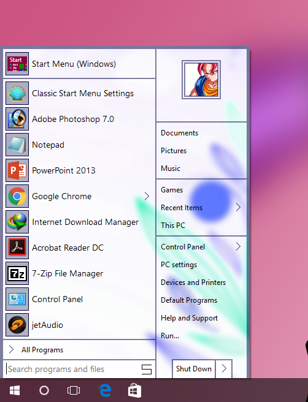The image size is (308, 402).
Task: Open Acrobat Reader DC icon
Action: pos(17,248)
